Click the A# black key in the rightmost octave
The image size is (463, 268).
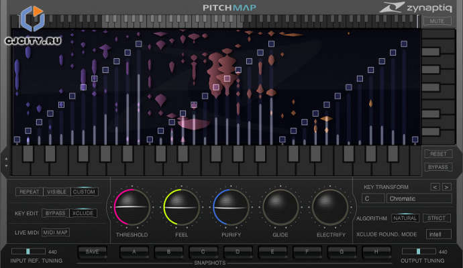[x=393, y=154]
